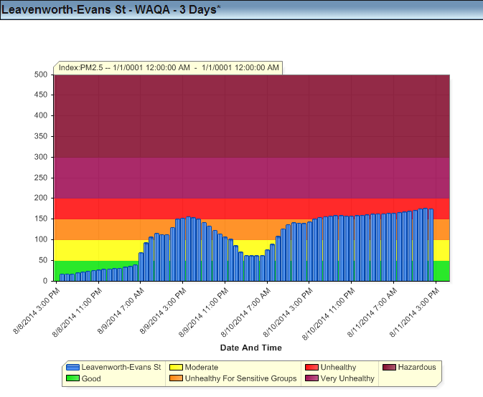This screenshot has height=397, width=483.
Task: Click the '8/10/2014 7:00 AM' x-axis label
Action: 245,312
